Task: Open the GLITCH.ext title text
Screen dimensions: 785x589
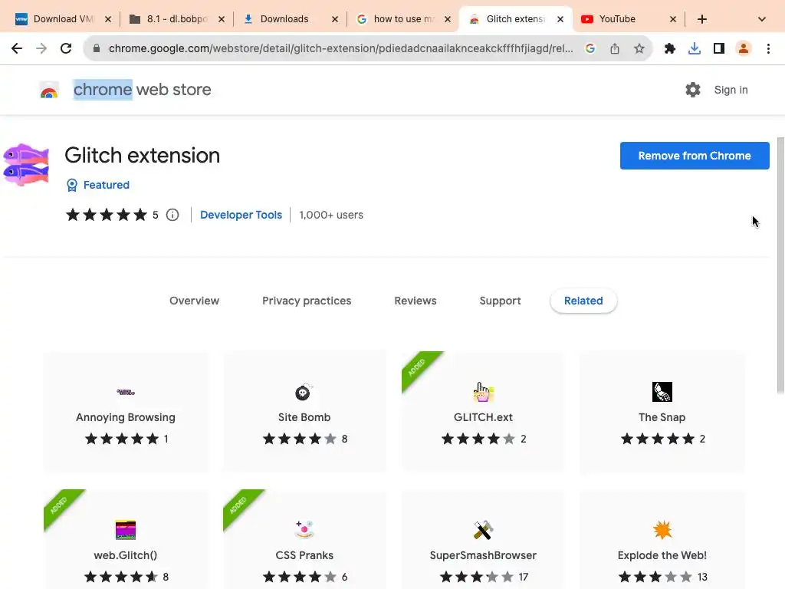Action: click(x=483, y=417)
